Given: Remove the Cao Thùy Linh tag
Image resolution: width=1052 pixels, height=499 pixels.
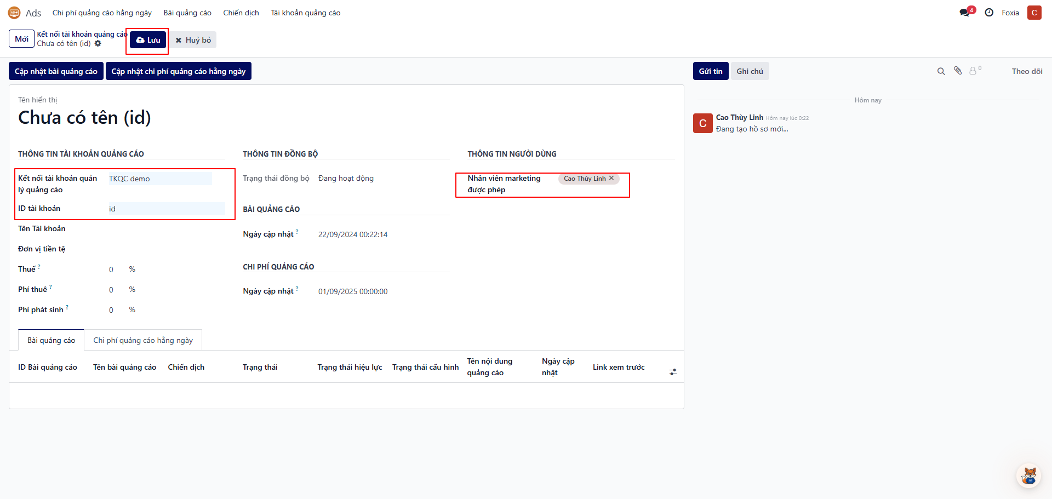Looking at the screenshot, I should tap(611, 179).
